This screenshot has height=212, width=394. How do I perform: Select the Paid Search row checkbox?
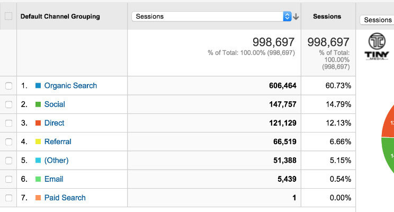pos(8,198)
